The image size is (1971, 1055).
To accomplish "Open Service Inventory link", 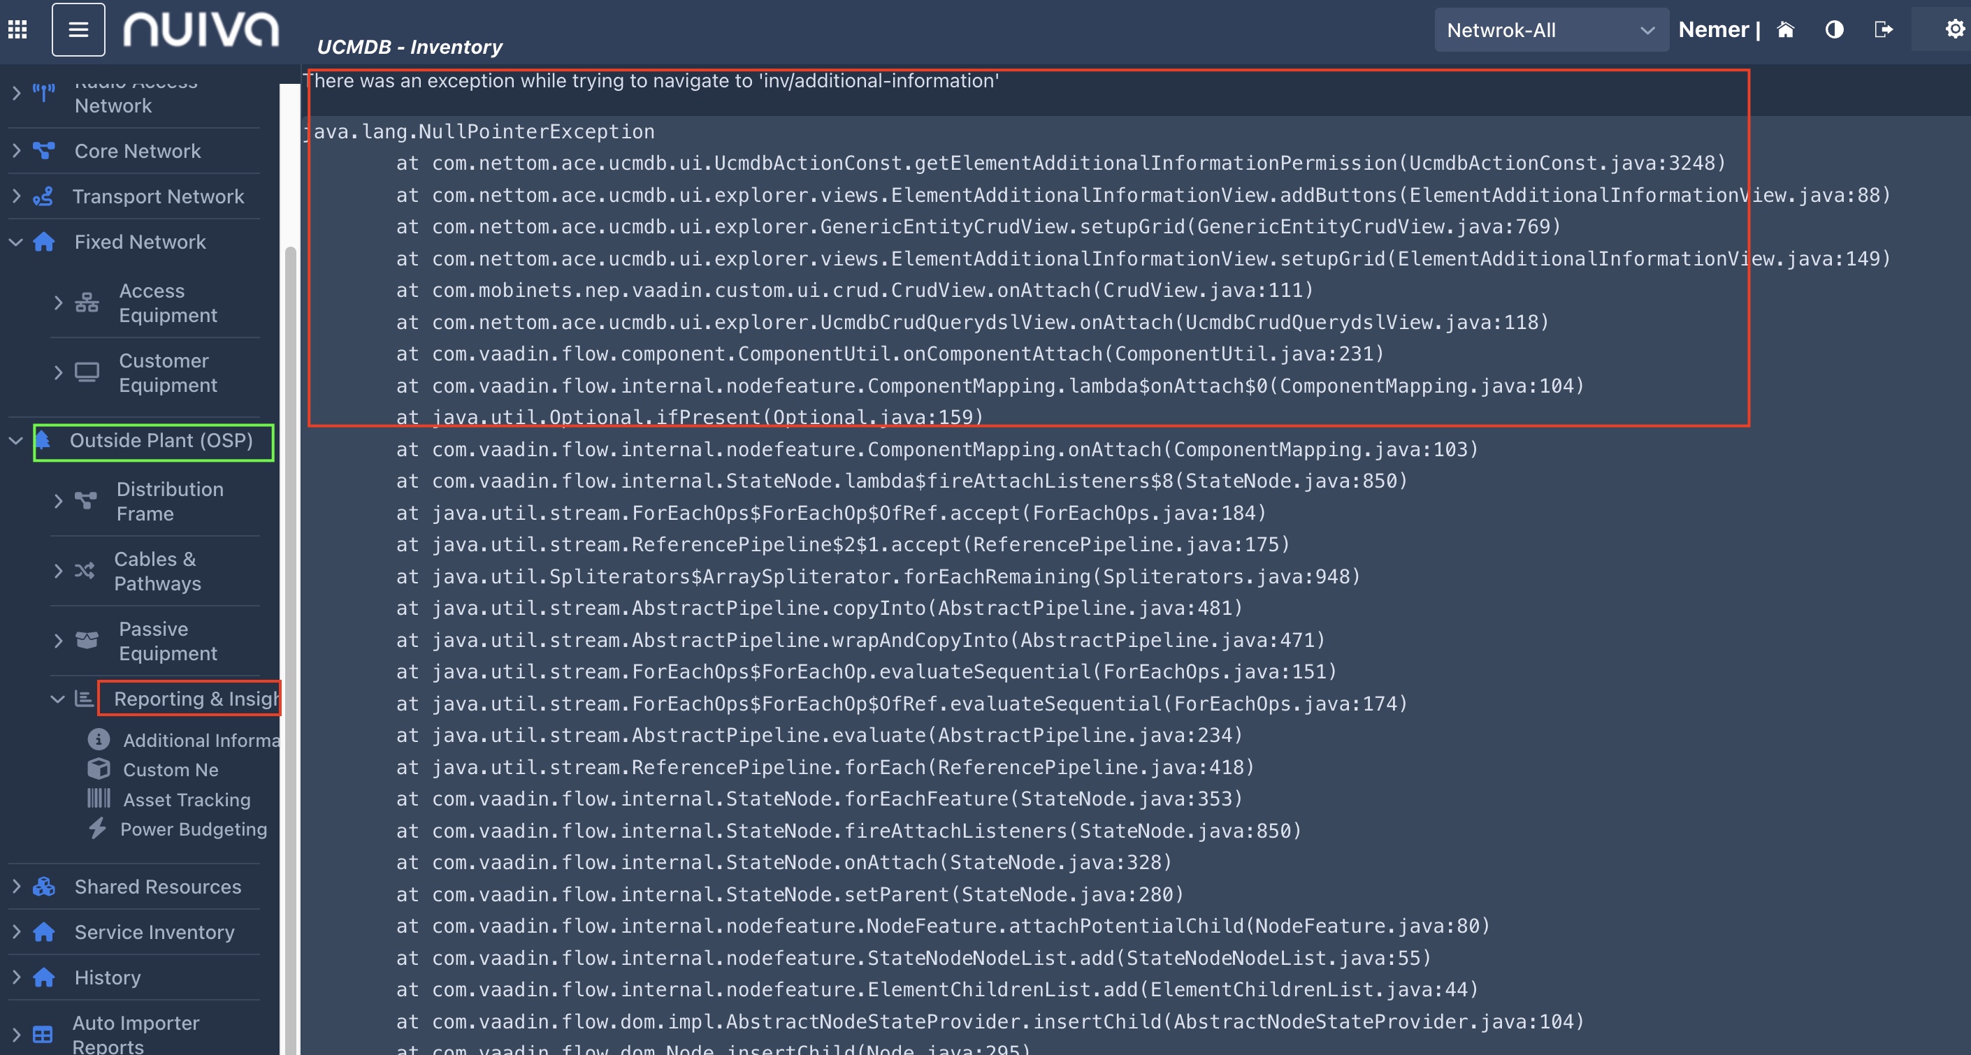I will [x=154, y=932].
